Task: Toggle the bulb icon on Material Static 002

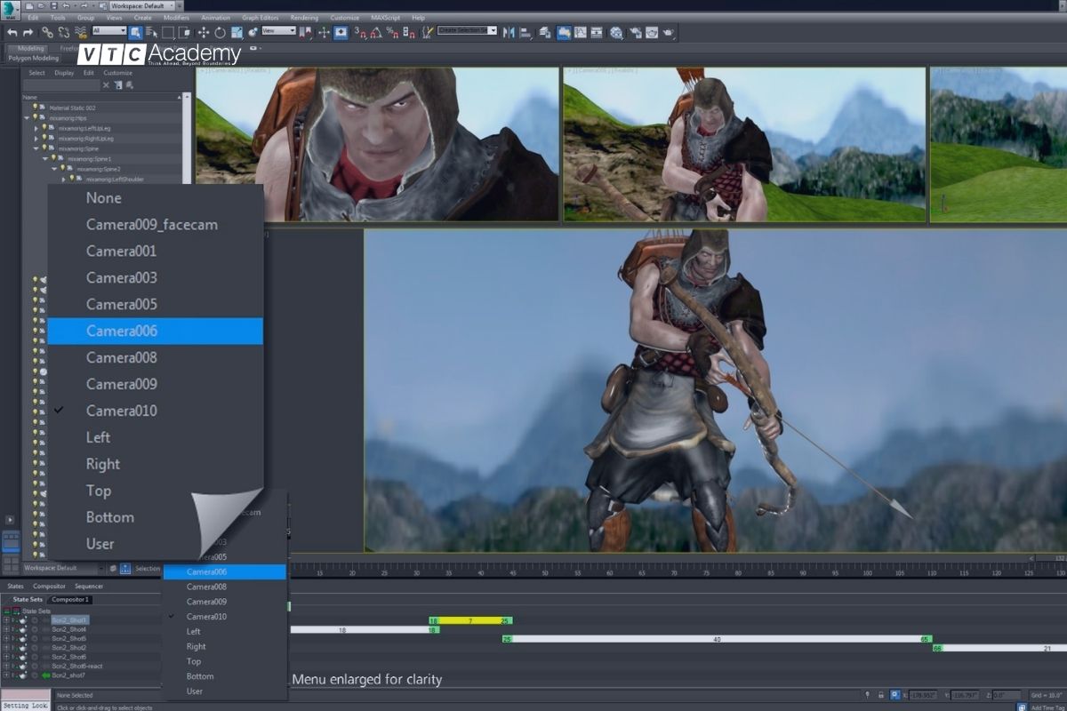Action: (x=35, y=108)
